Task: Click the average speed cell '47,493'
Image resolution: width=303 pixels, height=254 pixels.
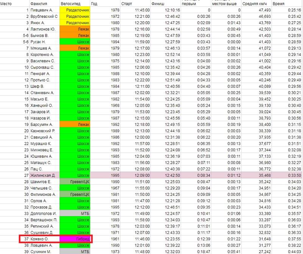Action: coord(256,10)
